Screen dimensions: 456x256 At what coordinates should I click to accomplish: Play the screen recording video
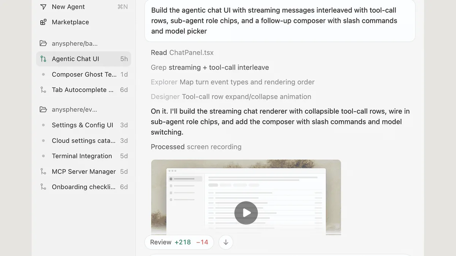pos(246,213)
